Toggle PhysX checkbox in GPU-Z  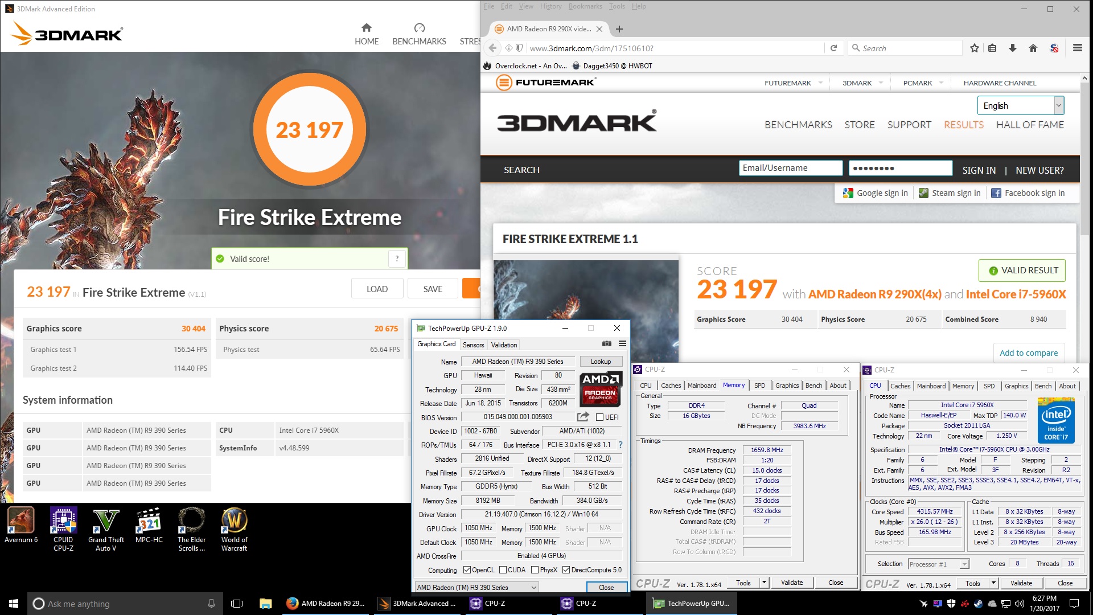coord(535,570)
